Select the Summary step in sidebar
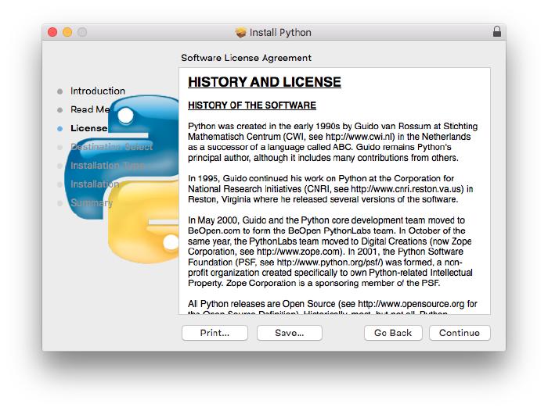The height and width of the screenshot is (411, 548). 92,202
